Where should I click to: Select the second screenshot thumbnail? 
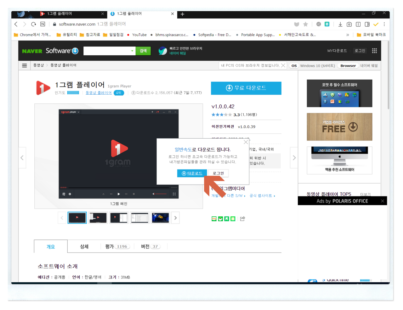pos(98,218)
